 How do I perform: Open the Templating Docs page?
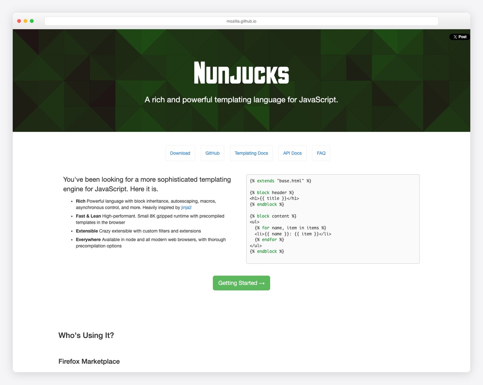click(x=251, y=153)
